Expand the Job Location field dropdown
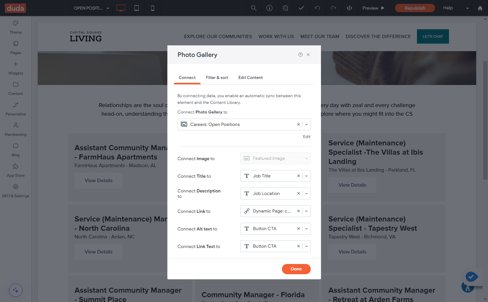This screenshot has width=488, height=302. pyautogui.click(x=307, y=194)
